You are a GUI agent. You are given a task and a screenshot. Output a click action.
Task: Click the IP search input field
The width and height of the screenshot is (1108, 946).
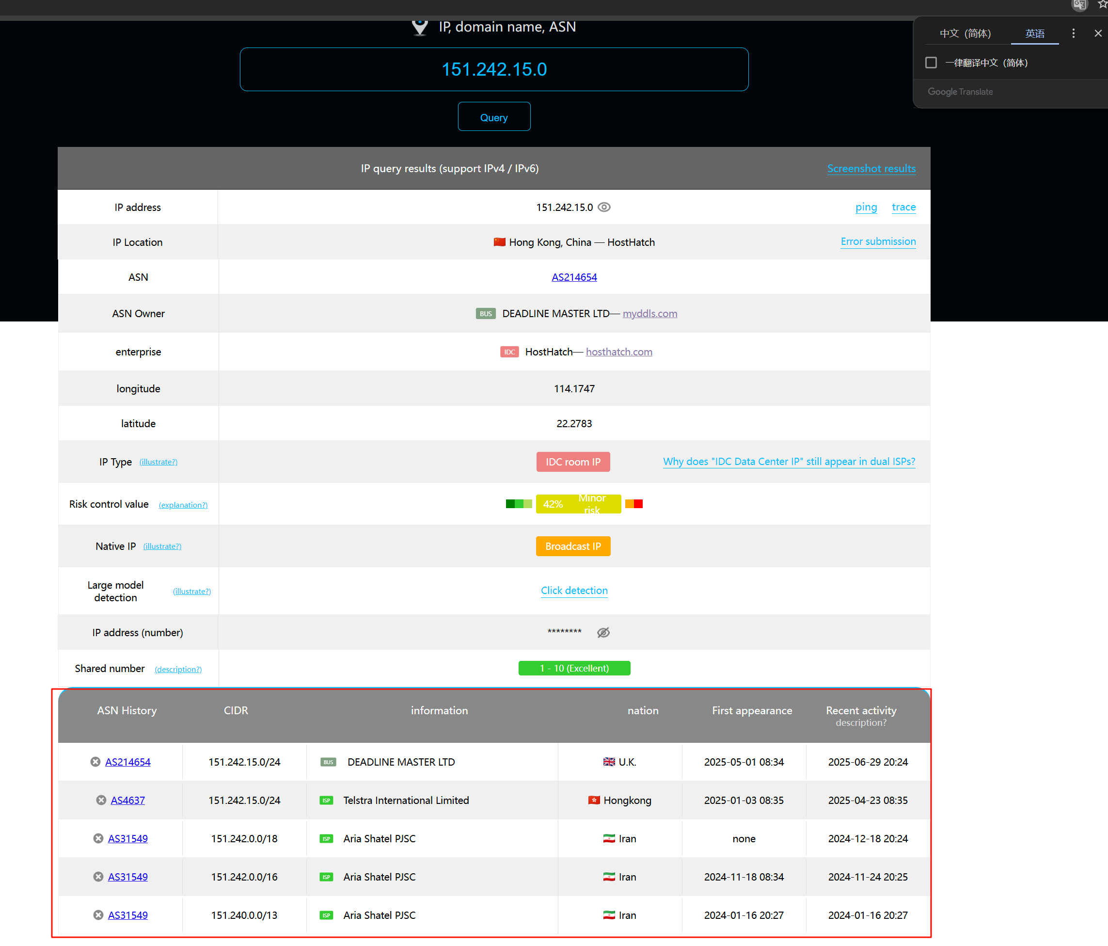pyautogui.click(x=493, y=69)
